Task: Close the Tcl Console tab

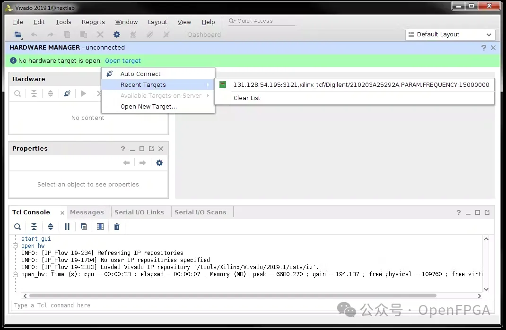Action: pos(62,213)
